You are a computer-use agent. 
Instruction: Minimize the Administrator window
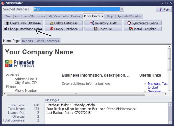(162, 3)
